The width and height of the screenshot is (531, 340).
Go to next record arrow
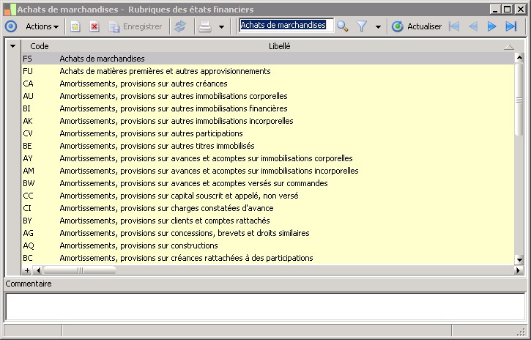(491, 26)
